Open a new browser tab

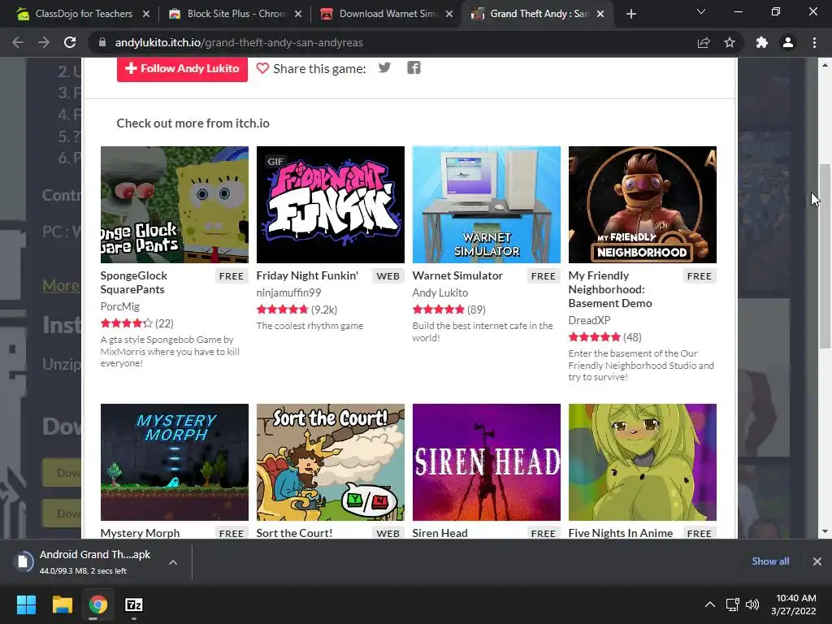(630, 14)
